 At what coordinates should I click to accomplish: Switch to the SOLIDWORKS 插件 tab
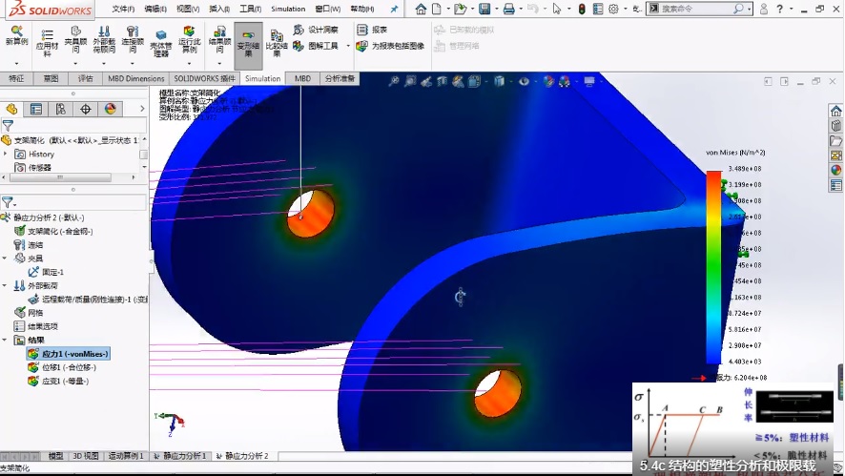point(204,78)
